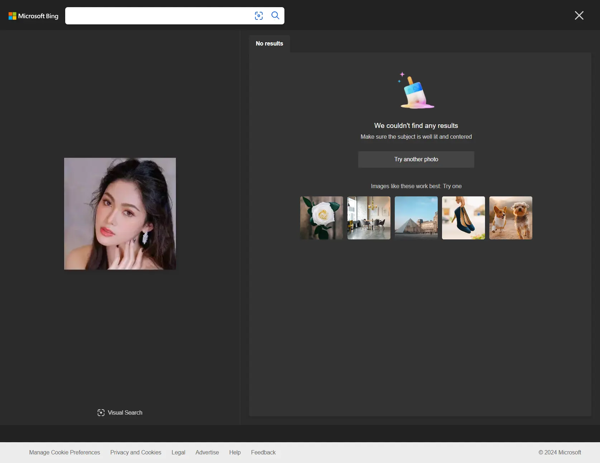Close the visual search overlay
The image size is (600, 463).
pos(579,15)
